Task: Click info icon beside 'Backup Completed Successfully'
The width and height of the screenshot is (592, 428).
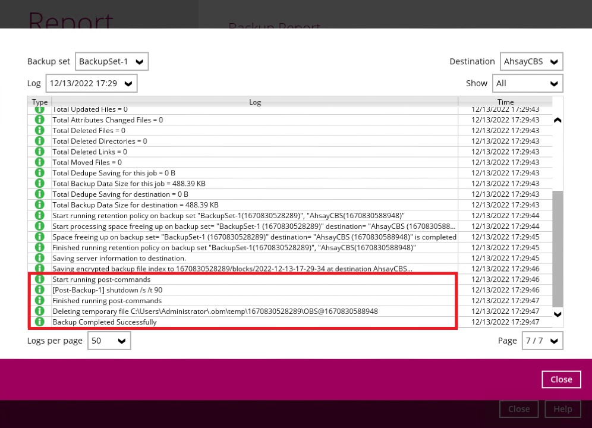Action: (40, 322)
